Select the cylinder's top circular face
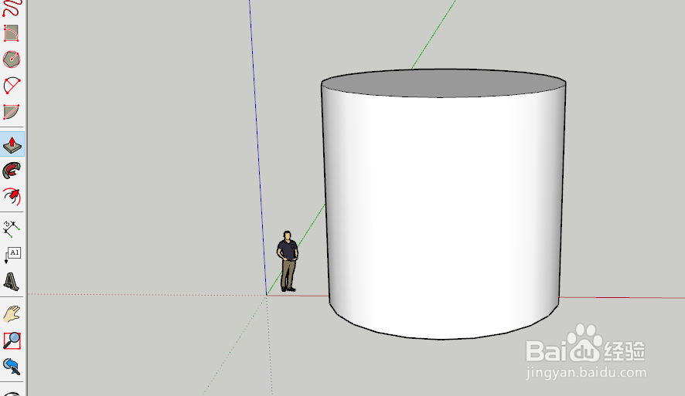Image resolution: width=685 pixels, height=396 pixels. [x=444, y=83]
